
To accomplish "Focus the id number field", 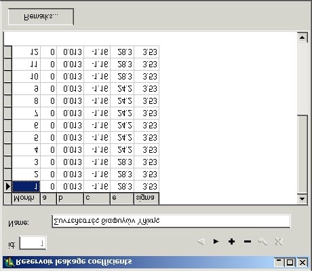I will (33, 243).
